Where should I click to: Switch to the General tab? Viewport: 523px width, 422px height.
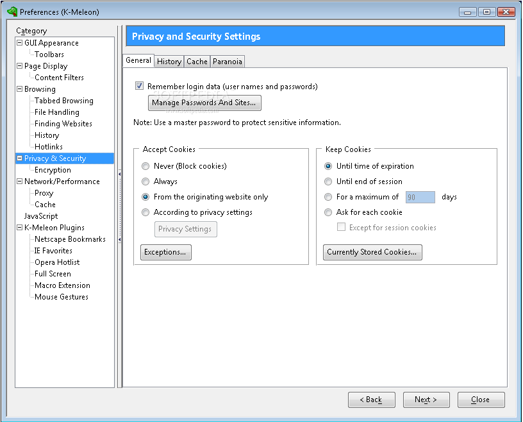(x=138, y=60)
